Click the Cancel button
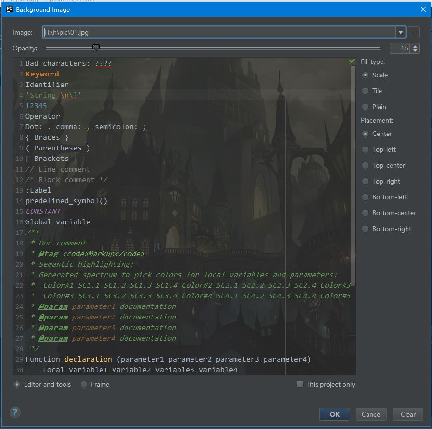 [371, 414]
